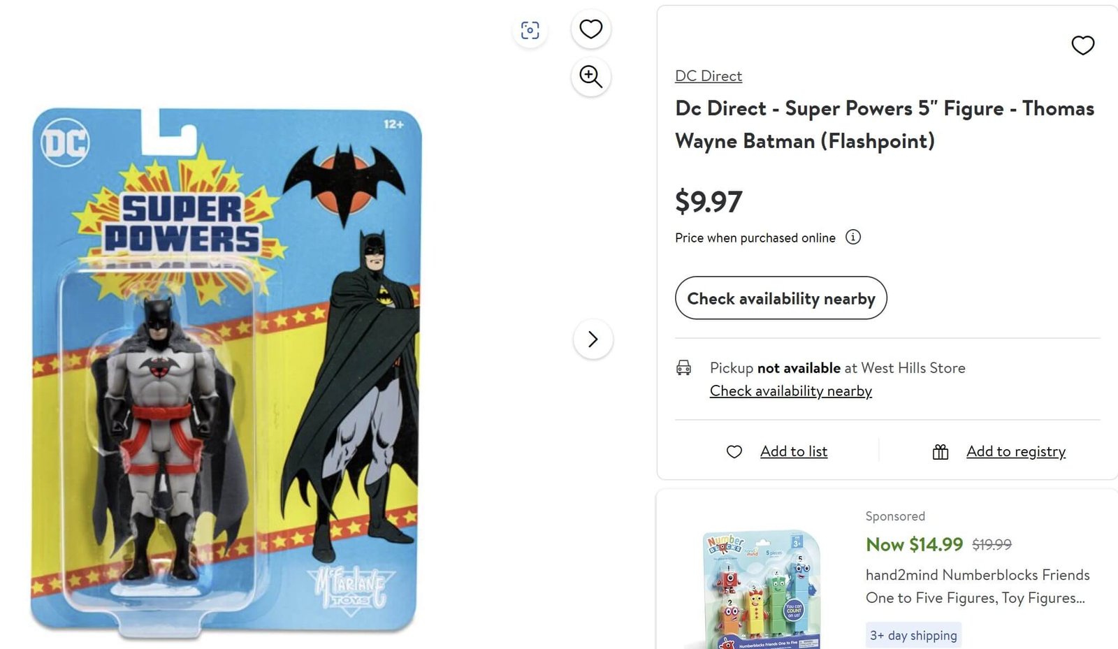The height and width of the screenshot is (649, 1118).
Task: Click the gift icon next to Add to registry
Action: pos(940,451)
